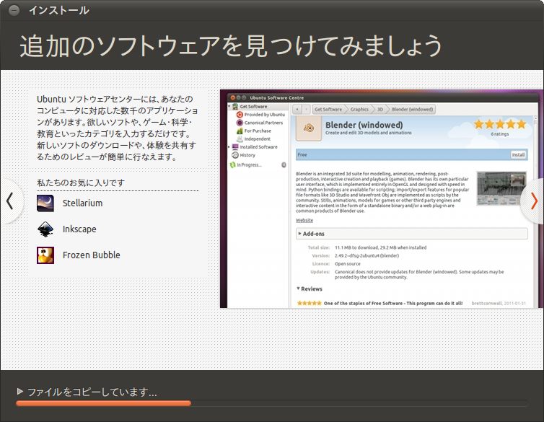544x422 pixels.
Task: Click the '6 ratings' text
Action: [x=500, y=134]
